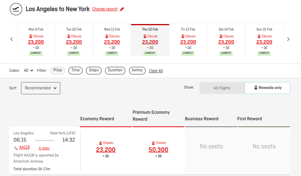Click Total duration 5h 17m text
Viewport: 301px width, 176px height.
pyautogui.click(x=32, y=169)
